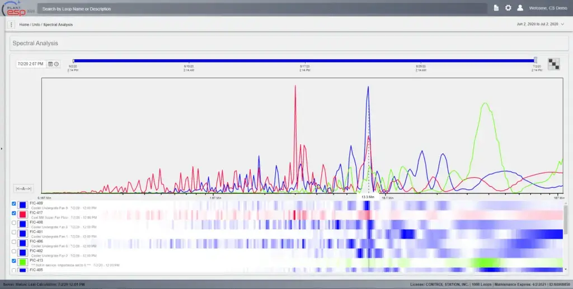Open the three-dot menu beside breadcrumb
573x289 pixels.
[11, 25]
